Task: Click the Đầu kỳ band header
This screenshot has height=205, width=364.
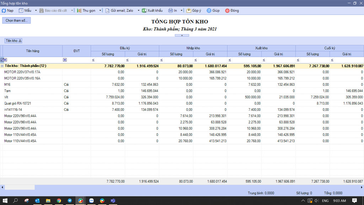Action: 125,48
